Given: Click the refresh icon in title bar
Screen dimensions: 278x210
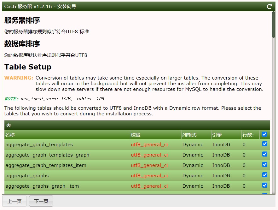Looking at the screenshot, I should [269, 6].
